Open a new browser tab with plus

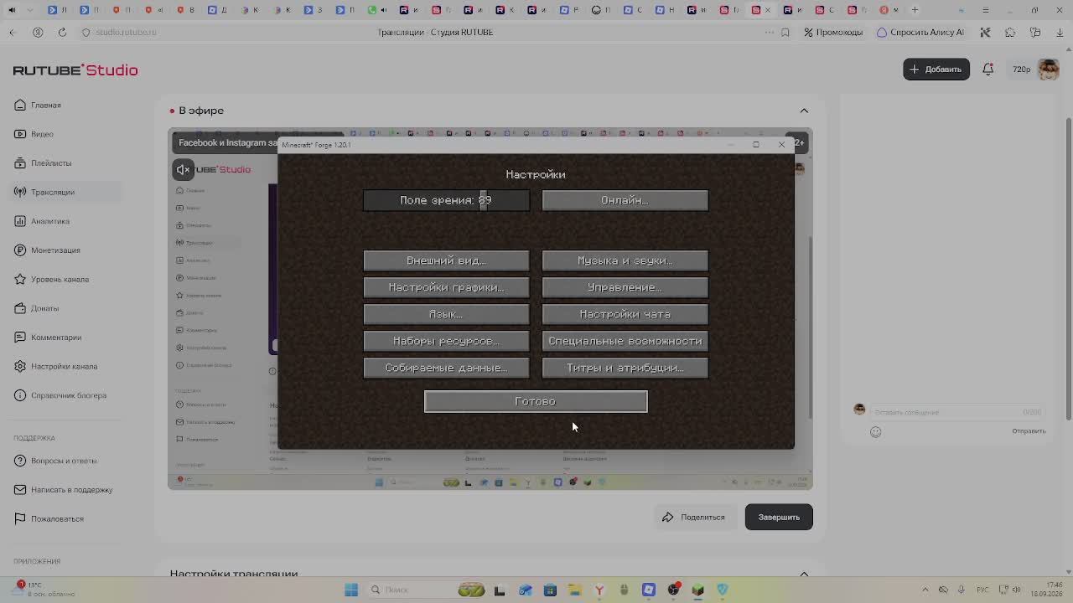(x=915, y=10)
